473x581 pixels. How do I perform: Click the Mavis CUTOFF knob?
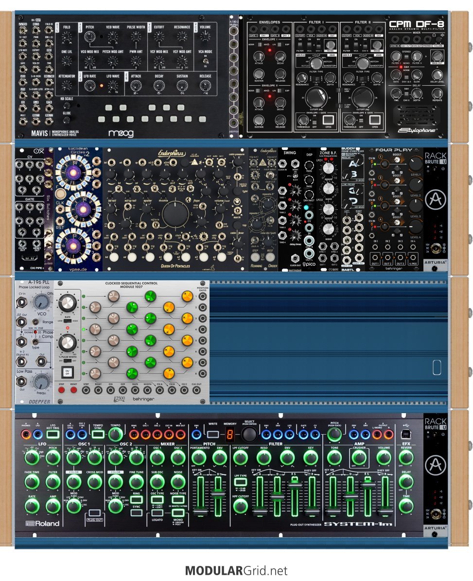coord(159,36)
